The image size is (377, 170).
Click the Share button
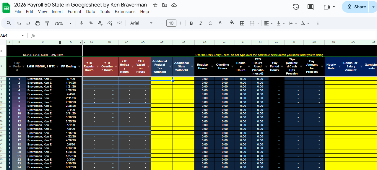[355, 7]
